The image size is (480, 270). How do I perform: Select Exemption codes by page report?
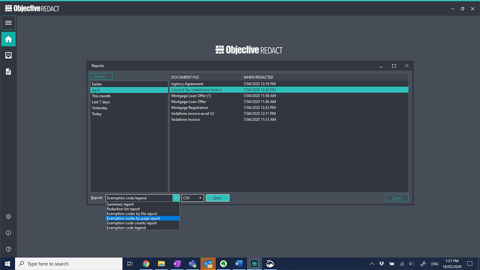pyautogui.click(x=142, y=218)
